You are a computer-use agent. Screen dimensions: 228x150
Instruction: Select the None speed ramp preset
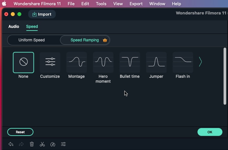[23, 62]
